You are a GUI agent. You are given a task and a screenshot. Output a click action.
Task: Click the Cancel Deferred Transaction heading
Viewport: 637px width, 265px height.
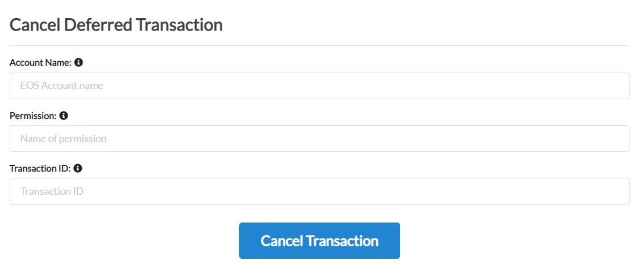pyautogui.click(x=116, y=25)
